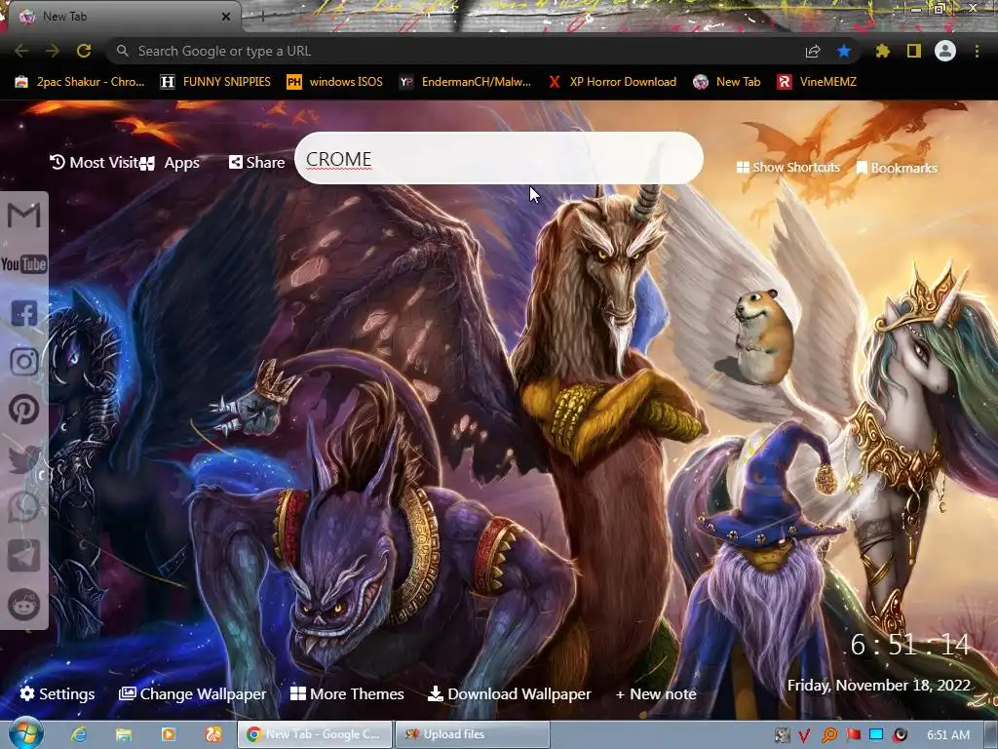Go back to the previous page
The height and width of the screenshot is (749, 998).
point(21,51)
